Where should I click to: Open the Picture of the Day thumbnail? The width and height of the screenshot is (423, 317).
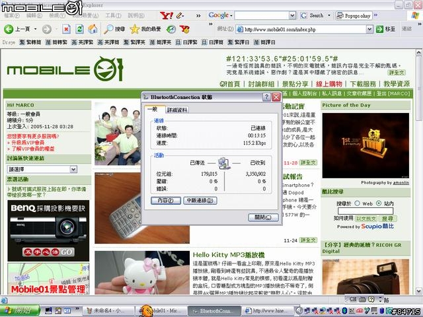coord(365,145)
